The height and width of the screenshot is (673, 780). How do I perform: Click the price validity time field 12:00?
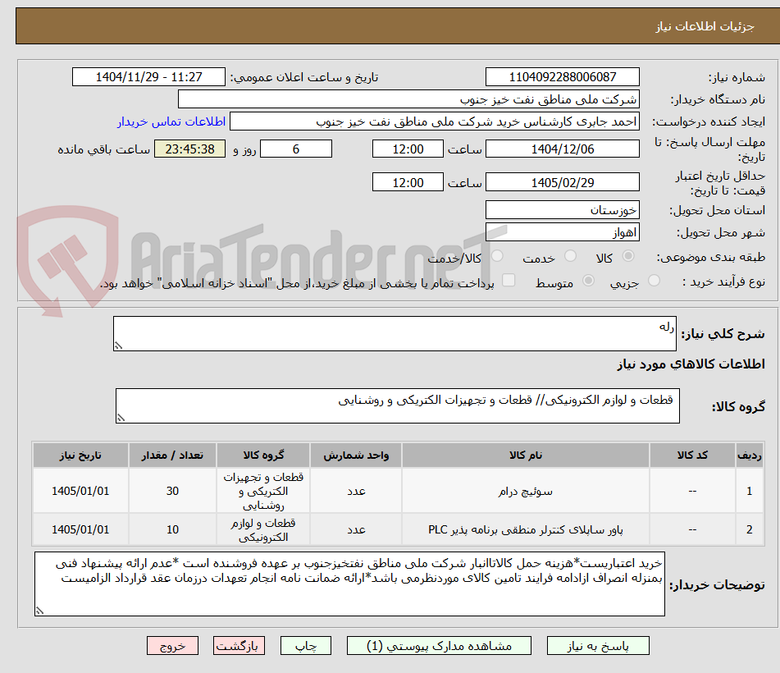(x=408, y=182)
